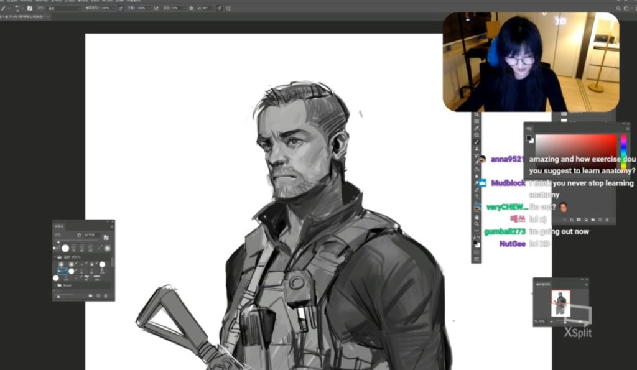Create new brush group folder icon
The height and width of the screenshot is (370, 637).
point(90,296)
